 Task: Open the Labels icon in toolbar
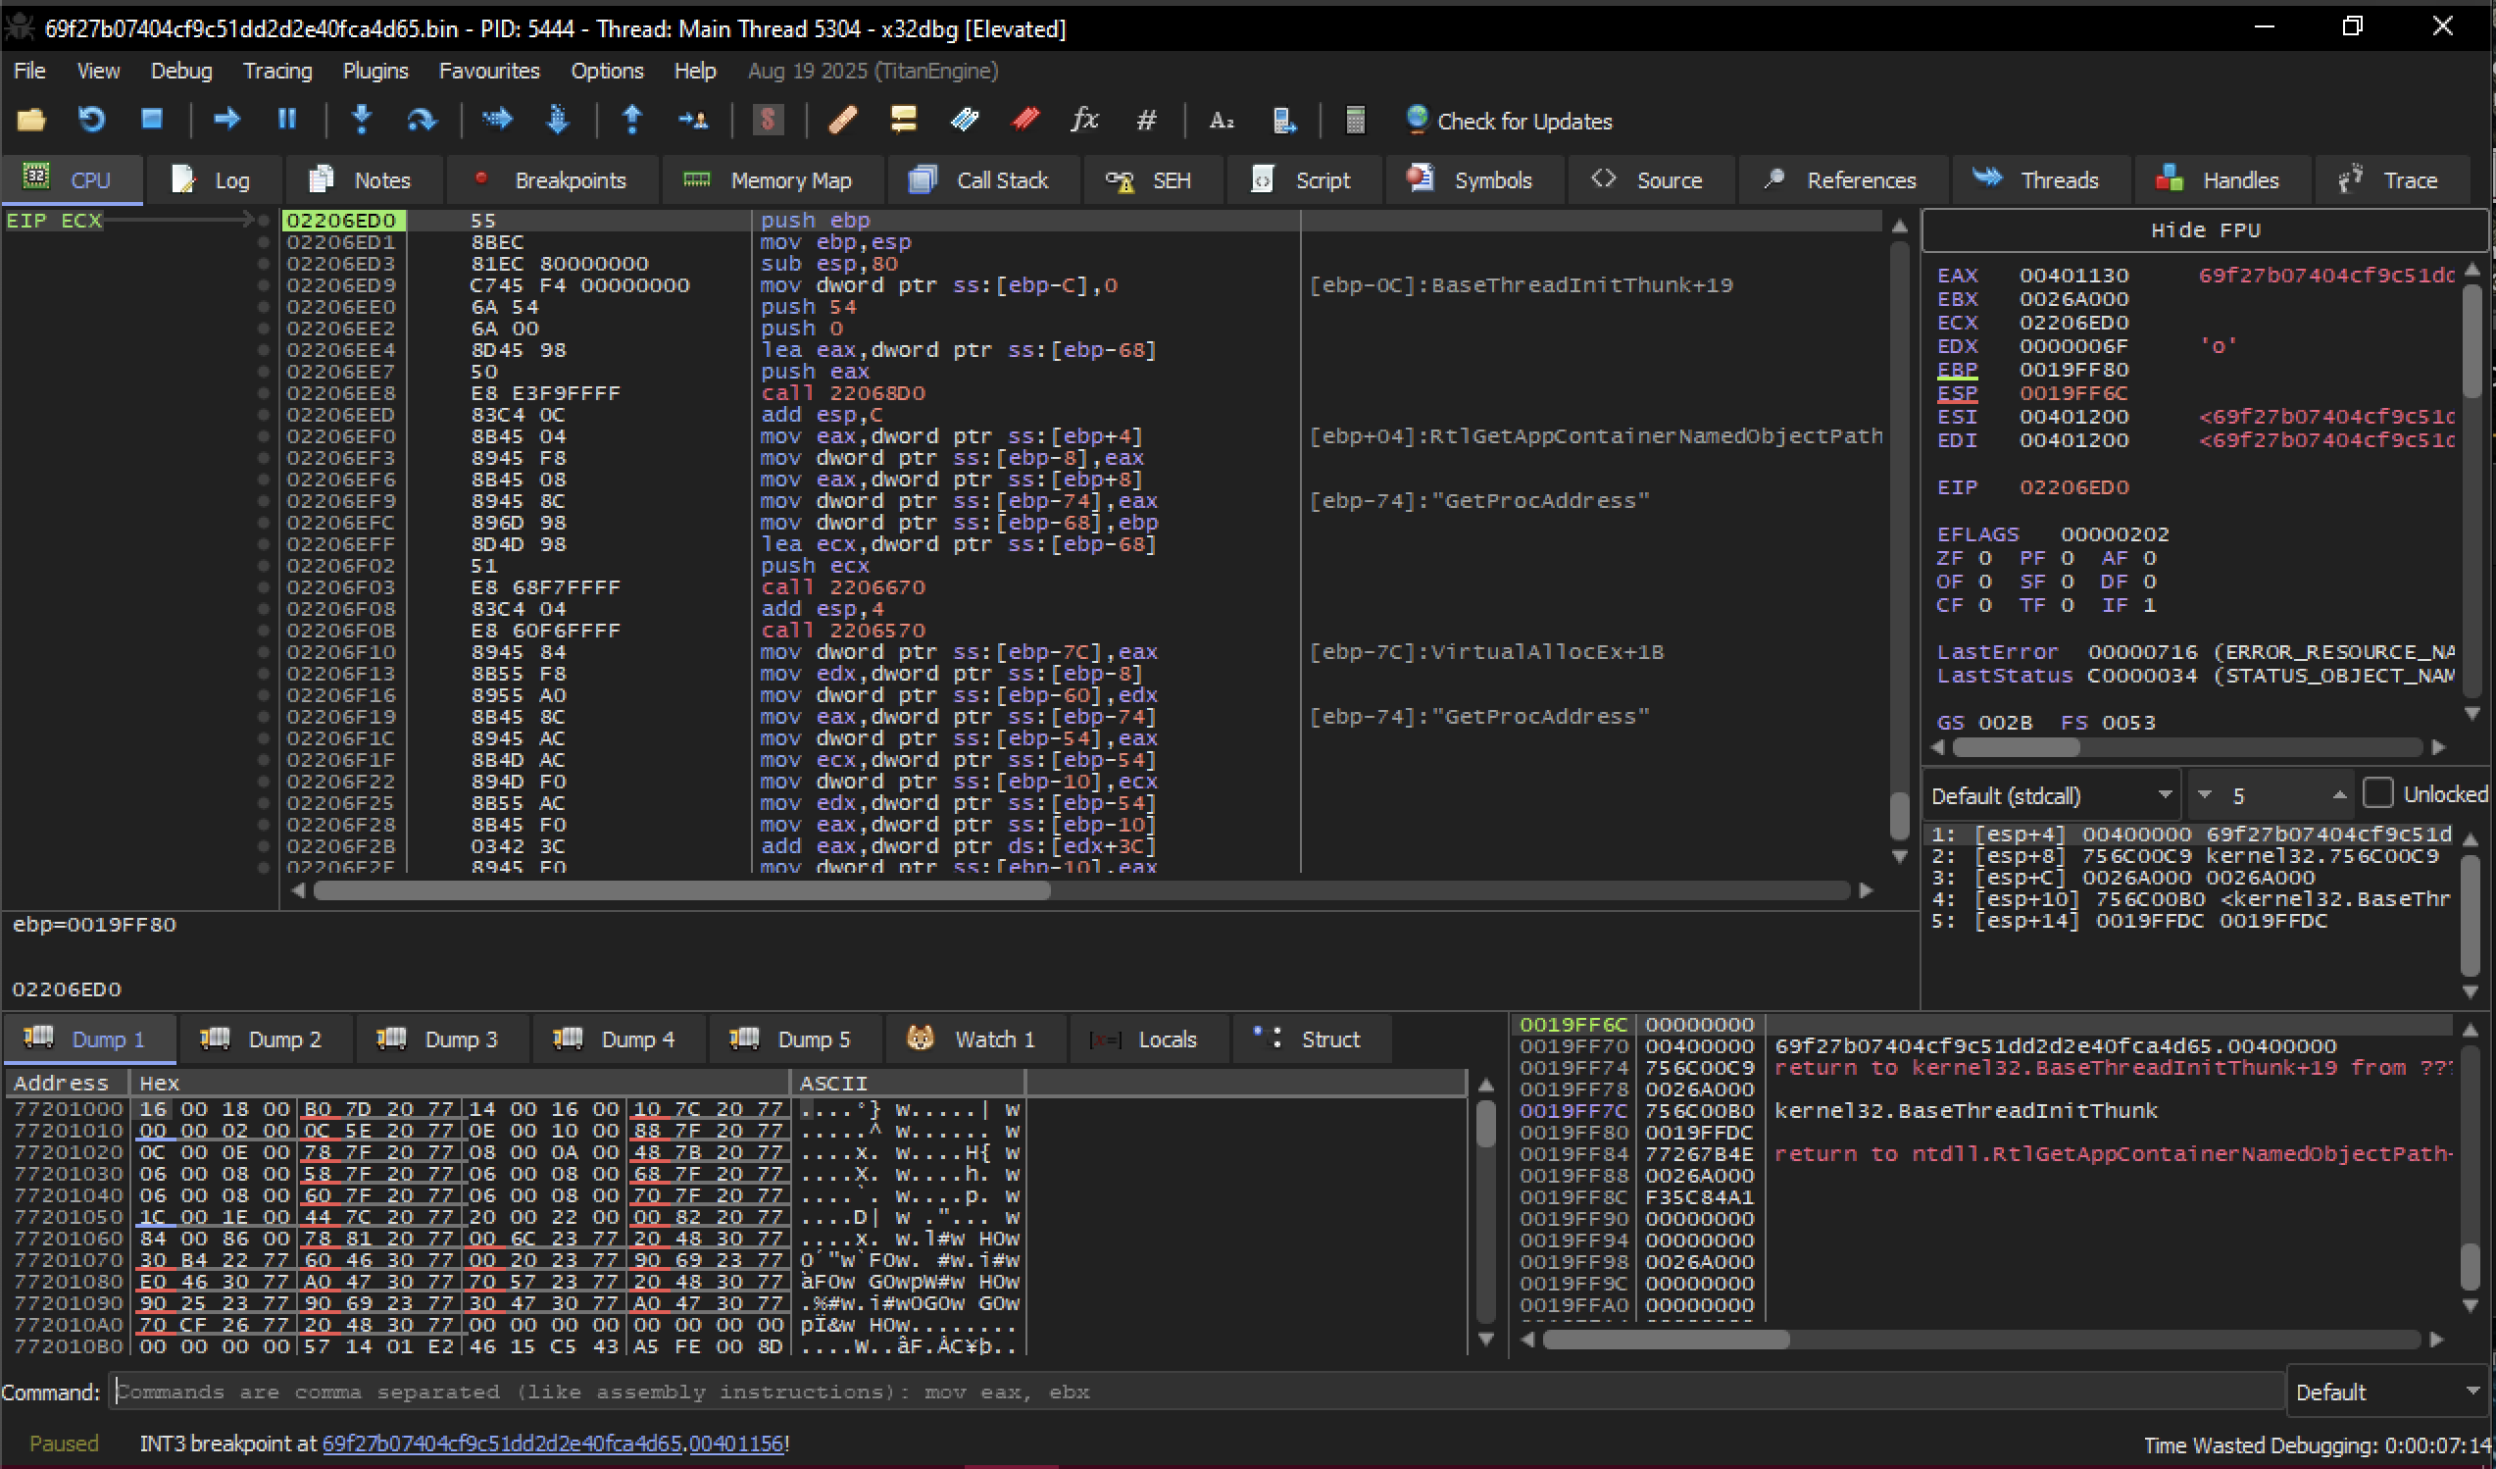click(x=964, y=120)
